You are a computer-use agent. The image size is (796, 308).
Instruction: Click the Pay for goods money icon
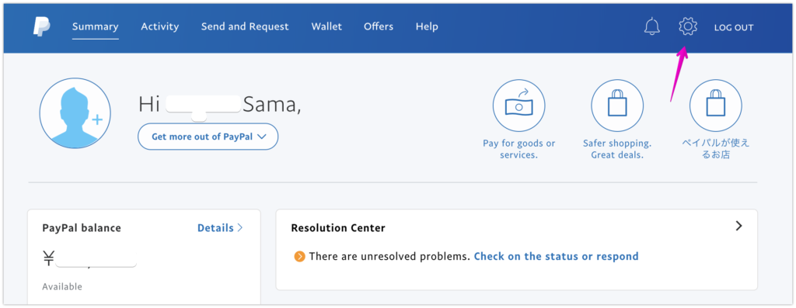518,106
